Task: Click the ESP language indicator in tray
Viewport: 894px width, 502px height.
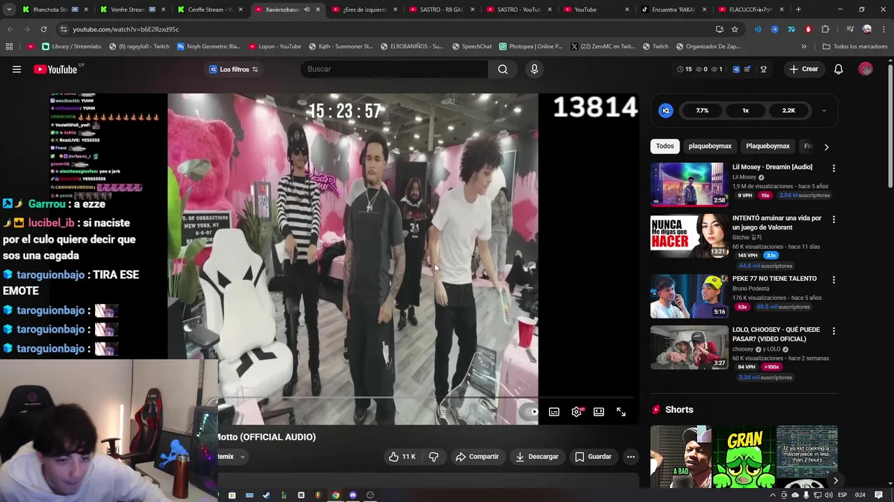Action: (x=842, y=495)
